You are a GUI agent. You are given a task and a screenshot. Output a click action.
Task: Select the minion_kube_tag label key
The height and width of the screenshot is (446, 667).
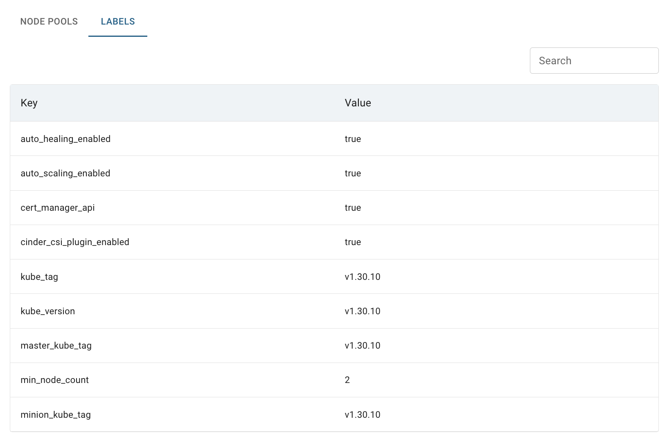coord(56,415)
